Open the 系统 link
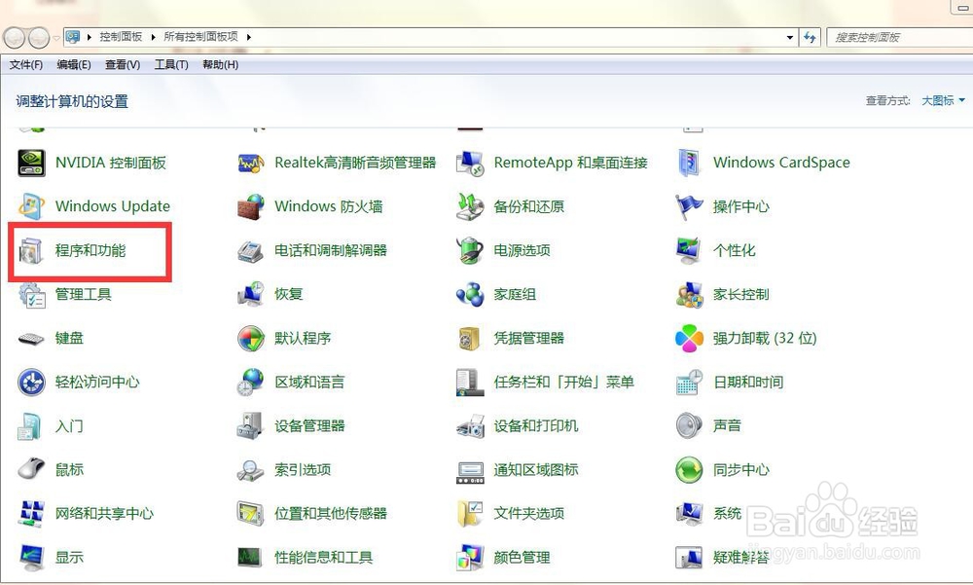 pos(727,514)
